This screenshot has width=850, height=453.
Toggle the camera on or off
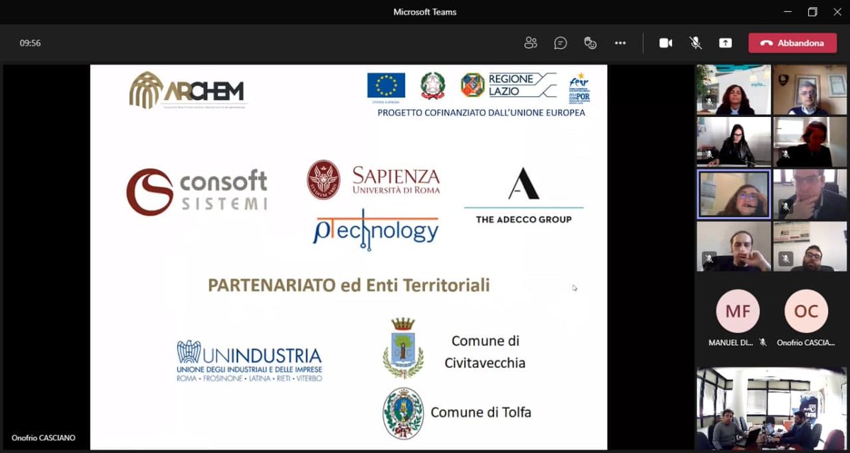click(666, 43)
